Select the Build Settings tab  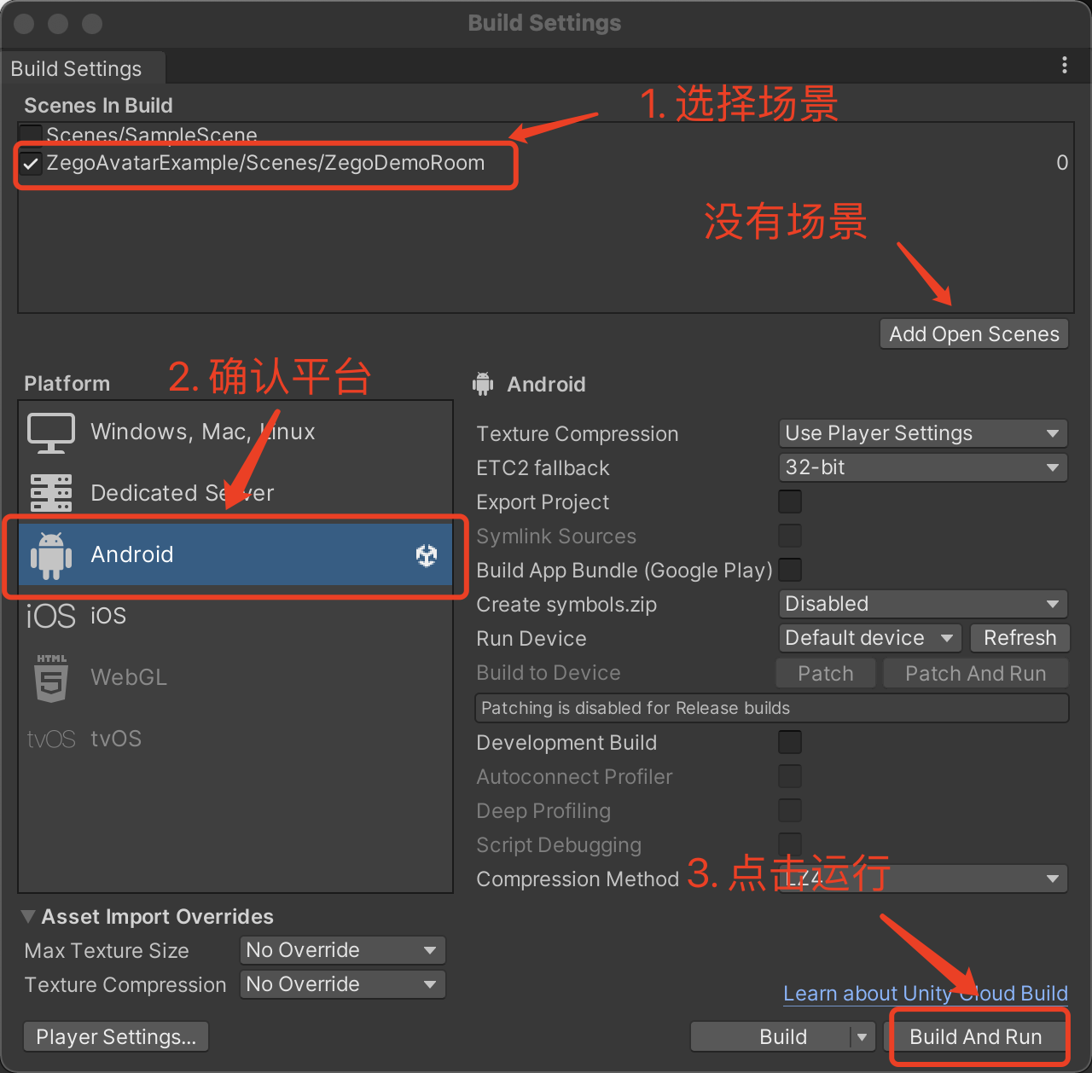[x=77, y=69]
